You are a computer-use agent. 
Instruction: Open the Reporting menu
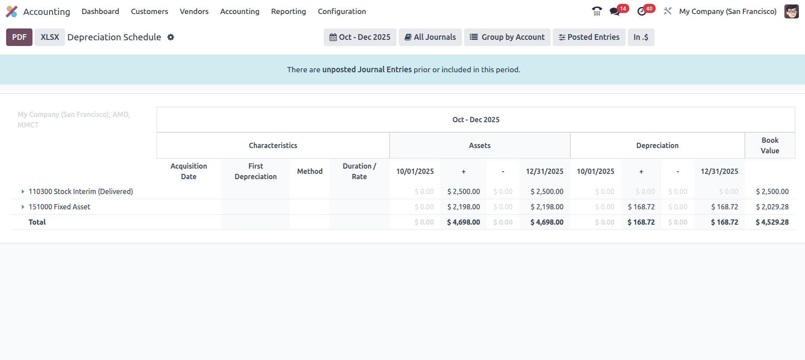click(x=289, y=11)
